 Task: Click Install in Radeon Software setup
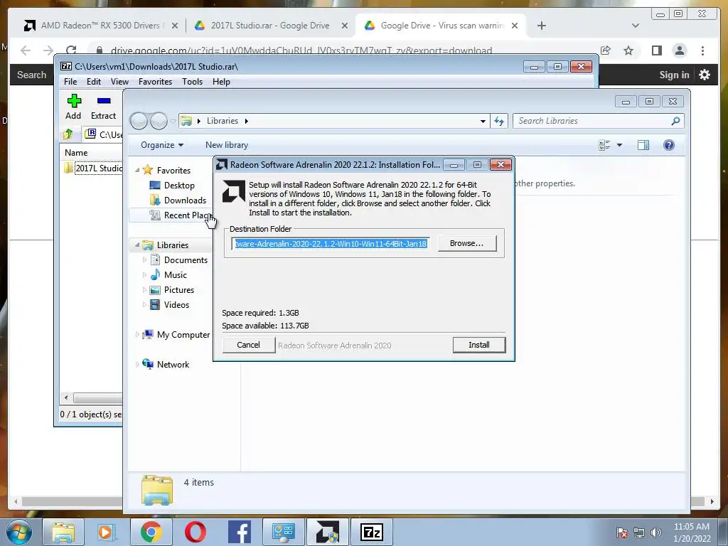pyautogui.click(x=478, y=345)
